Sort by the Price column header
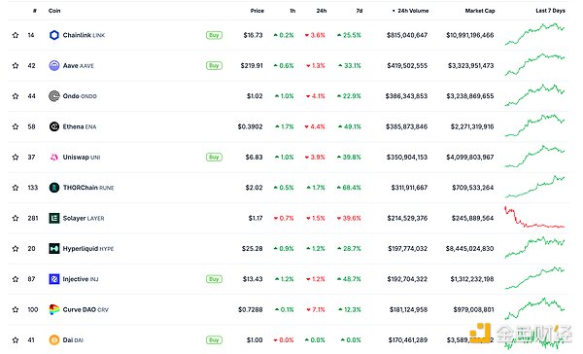 click(x=257, y=11)
